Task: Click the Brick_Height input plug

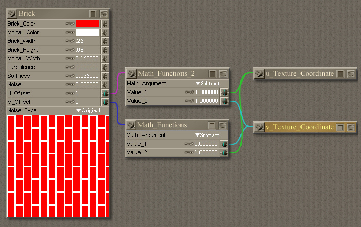Action: 105,50
